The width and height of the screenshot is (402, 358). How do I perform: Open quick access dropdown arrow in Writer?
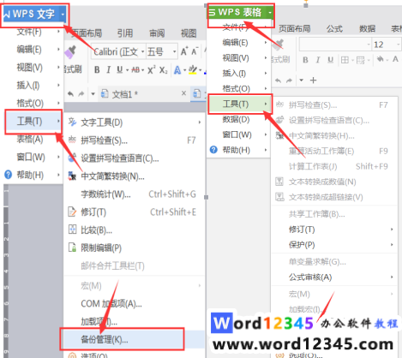(93, 93)
